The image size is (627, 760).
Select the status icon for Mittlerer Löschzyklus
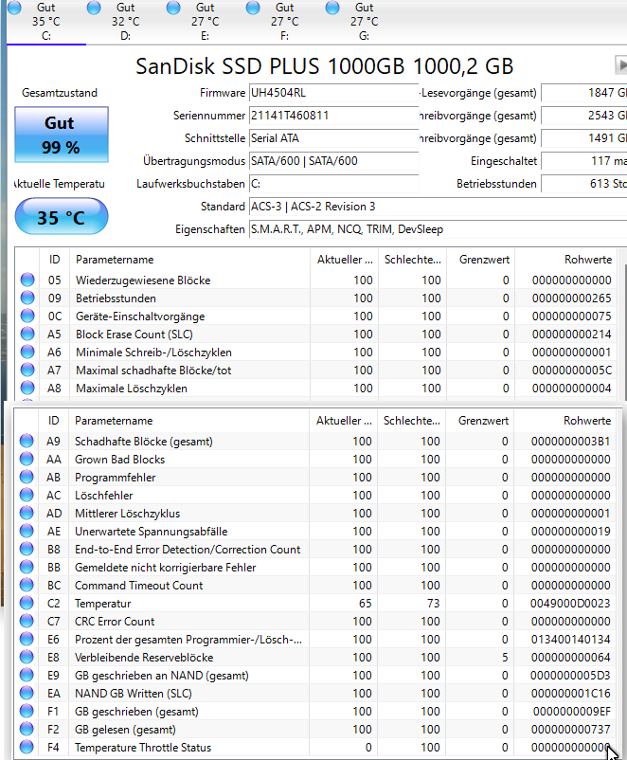click(27, 513)
